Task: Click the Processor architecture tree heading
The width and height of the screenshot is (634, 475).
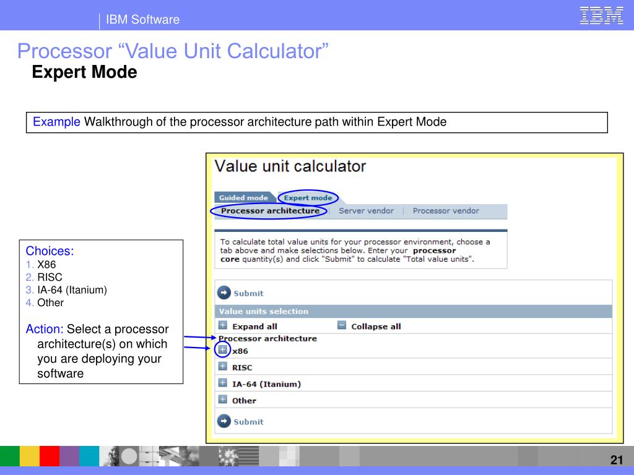Action: pos(267,338)
